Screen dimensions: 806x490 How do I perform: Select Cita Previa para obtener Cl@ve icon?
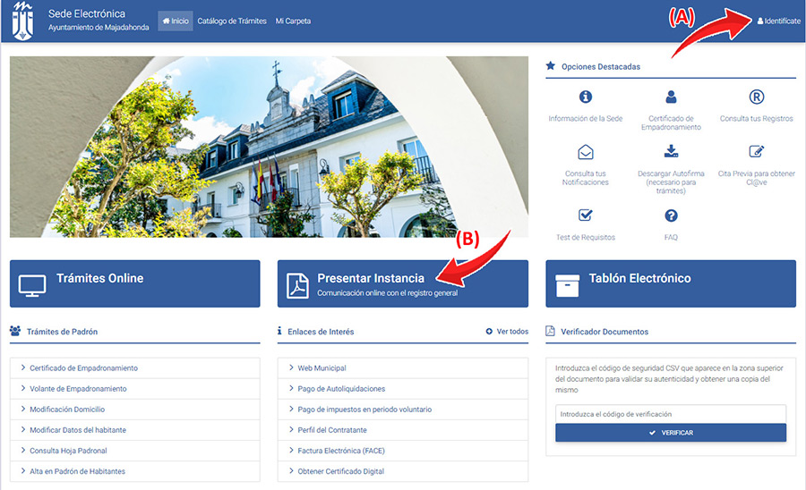756,152
